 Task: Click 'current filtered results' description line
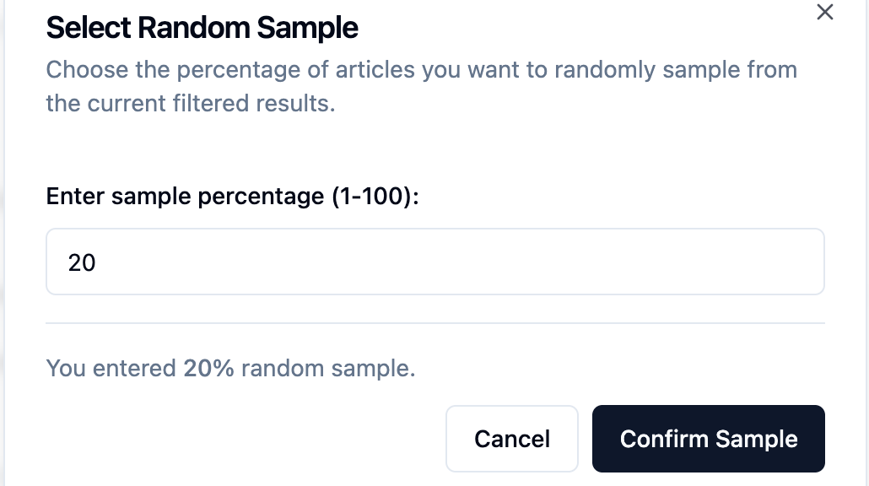coord(190,105)
